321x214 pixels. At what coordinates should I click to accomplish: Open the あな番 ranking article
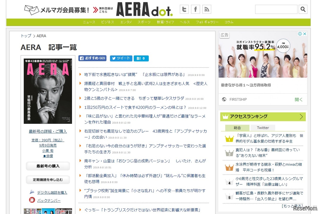point(268,153)
